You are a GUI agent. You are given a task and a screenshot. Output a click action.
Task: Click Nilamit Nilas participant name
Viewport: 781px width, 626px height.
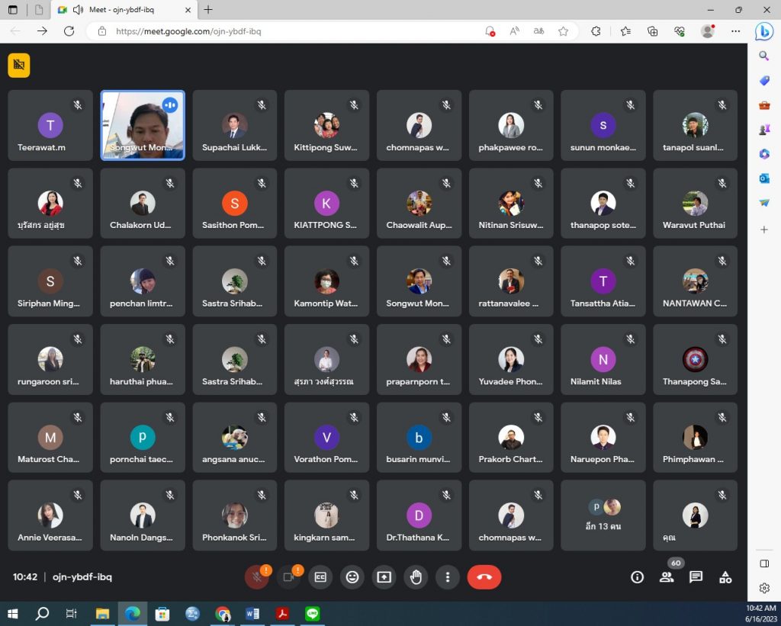tap(596, 381)
